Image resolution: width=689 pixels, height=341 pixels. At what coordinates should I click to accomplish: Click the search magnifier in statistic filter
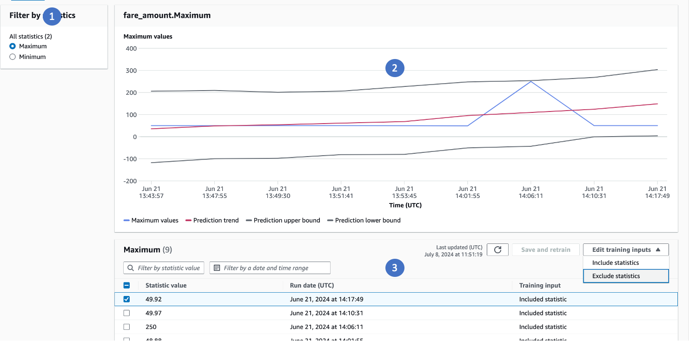pos(131,268)
